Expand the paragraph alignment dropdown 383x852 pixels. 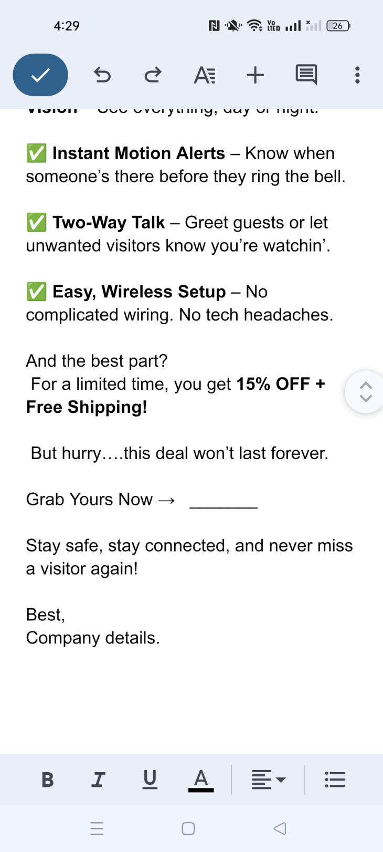click(268, 780)
